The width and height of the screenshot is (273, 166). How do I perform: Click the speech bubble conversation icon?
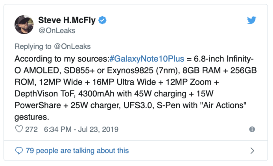click(18, 150)
